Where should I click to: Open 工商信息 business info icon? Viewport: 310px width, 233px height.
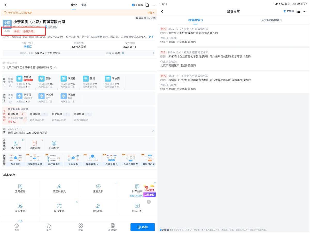[x=20, y=188]
